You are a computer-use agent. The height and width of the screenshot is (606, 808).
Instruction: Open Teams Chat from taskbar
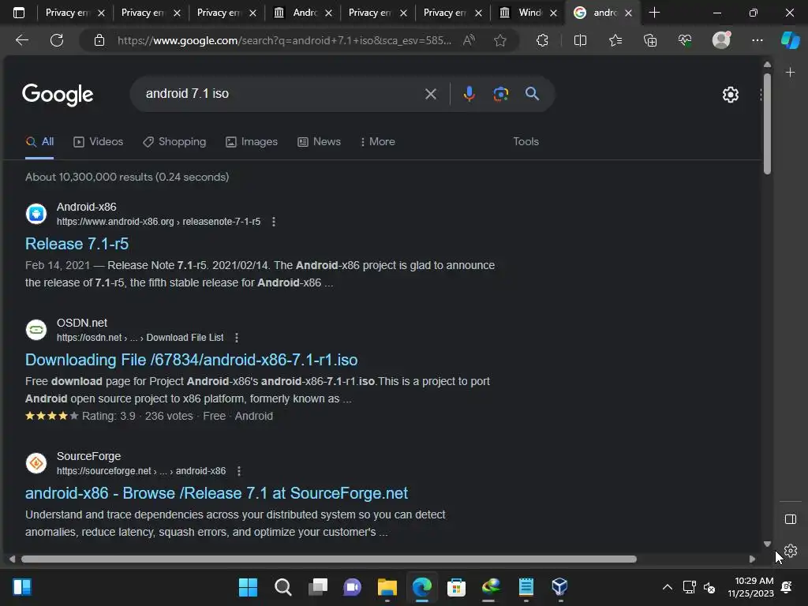pyautogui.click(x=353, y=587)
